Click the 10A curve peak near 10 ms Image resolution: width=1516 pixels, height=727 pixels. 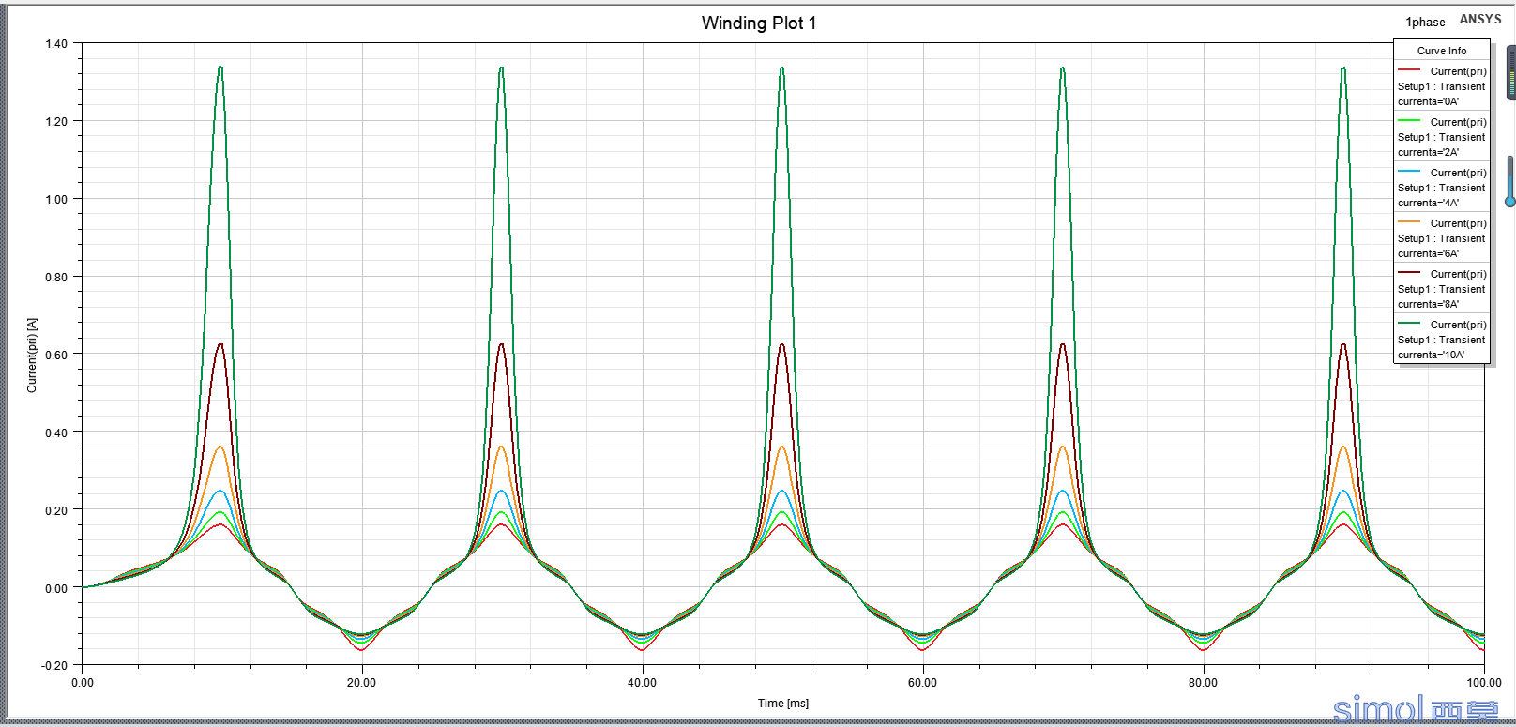(220, 68)
